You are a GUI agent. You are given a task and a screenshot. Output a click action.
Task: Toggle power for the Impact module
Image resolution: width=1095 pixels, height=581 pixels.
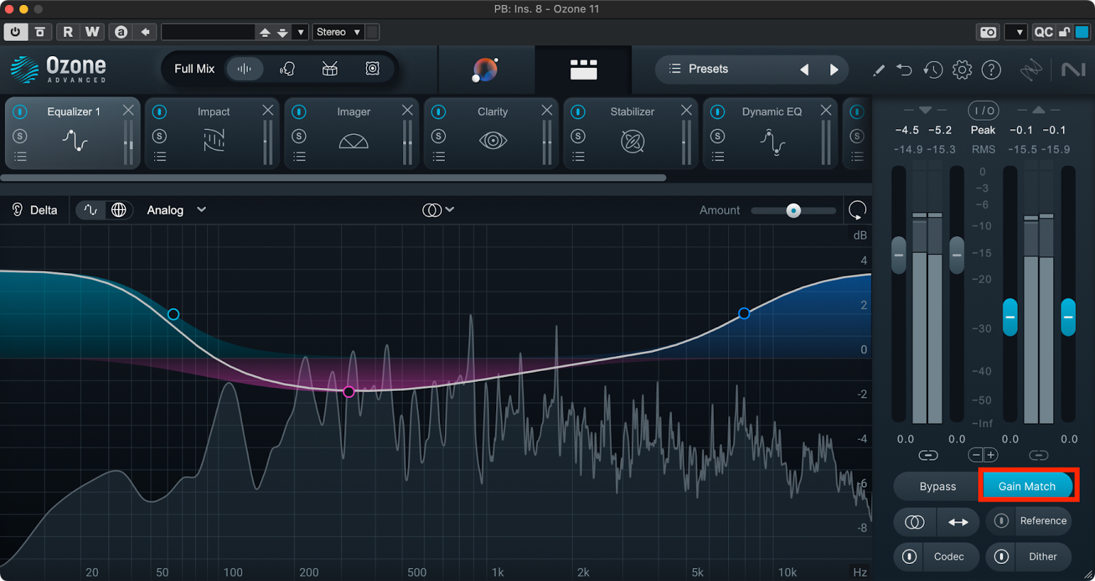(159, 112)
